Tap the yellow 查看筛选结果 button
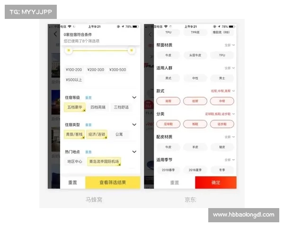The width and height of the screenshot is (284, 227). pyautogui.click(x=113, y=183)
